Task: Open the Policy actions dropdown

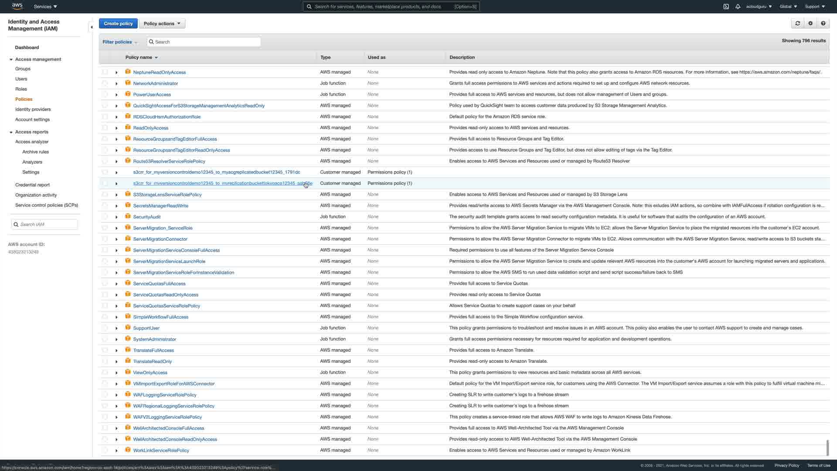Action: [162, 24]
